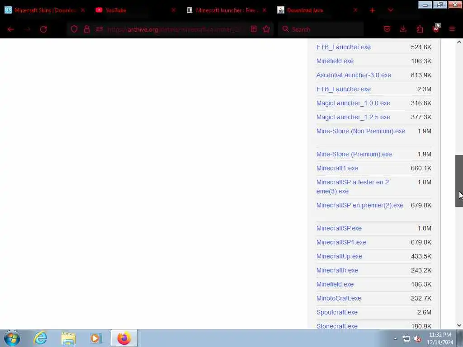Expand the list all tabs chevron

pyautogui.click(x=390, y=10)
